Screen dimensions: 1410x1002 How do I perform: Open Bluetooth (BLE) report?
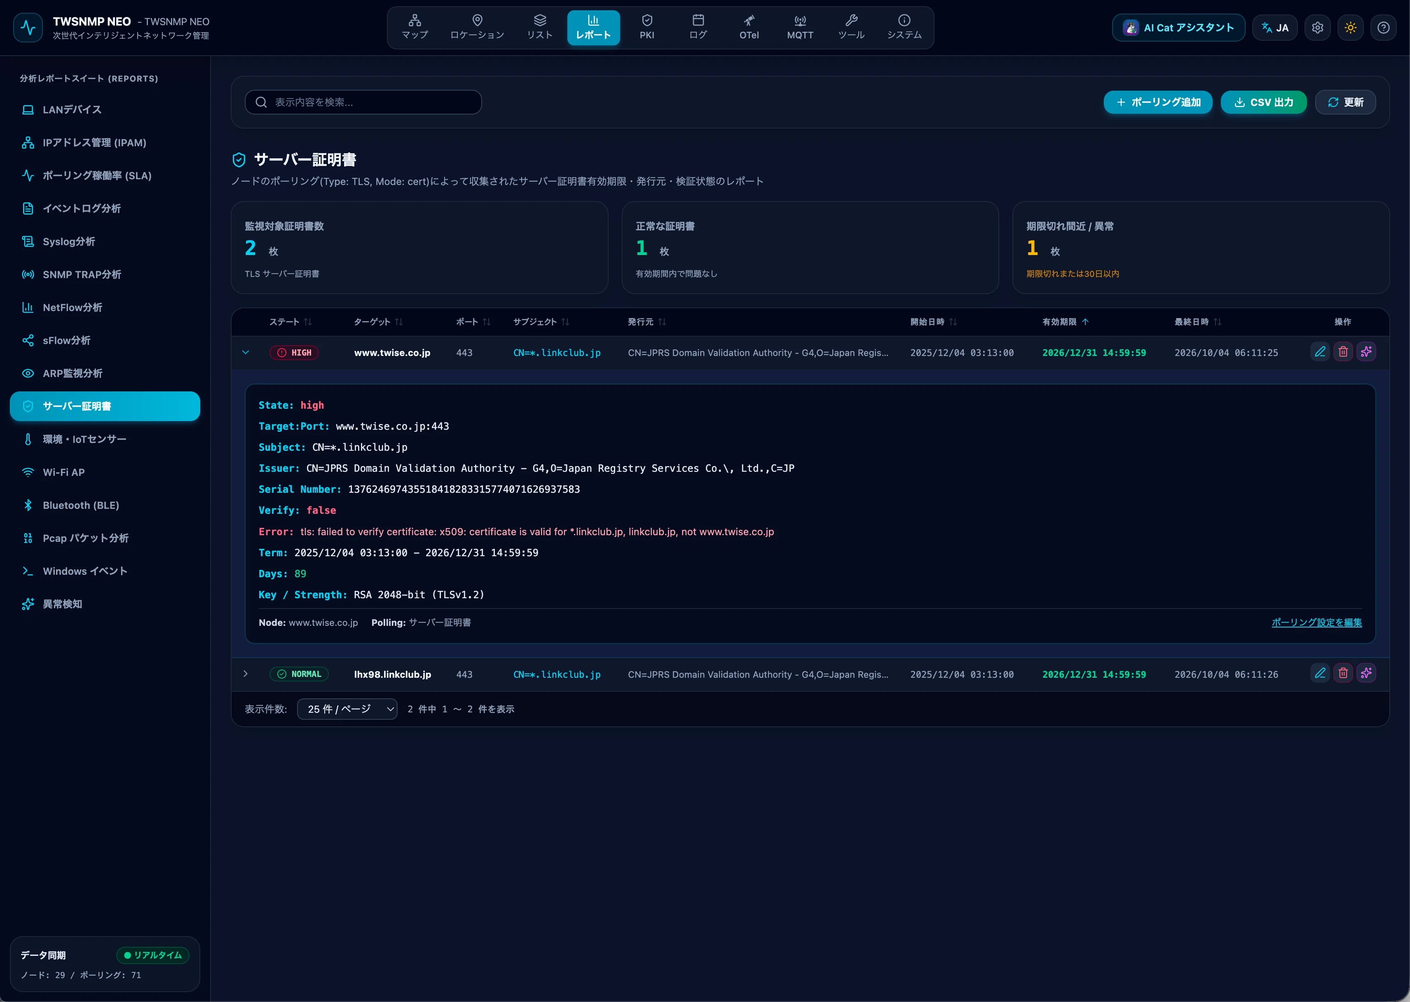pyautogui.click(x=105, y=505)
